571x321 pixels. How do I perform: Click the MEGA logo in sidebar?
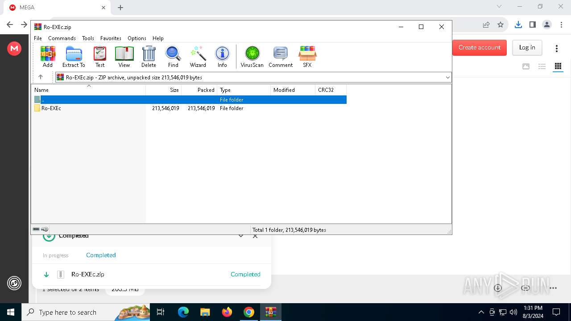(14, 48)
